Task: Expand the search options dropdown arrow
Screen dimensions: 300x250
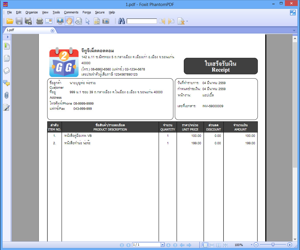Action: click(x=187, y=21)
